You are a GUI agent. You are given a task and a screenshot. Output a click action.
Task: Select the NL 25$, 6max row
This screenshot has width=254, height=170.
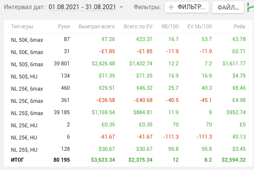[x=128, y=112]
